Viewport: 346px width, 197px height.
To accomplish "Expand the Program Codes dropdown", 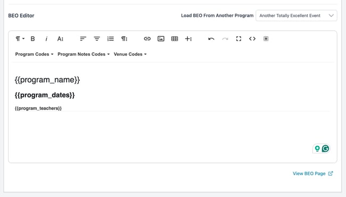I will click(34, 54).
